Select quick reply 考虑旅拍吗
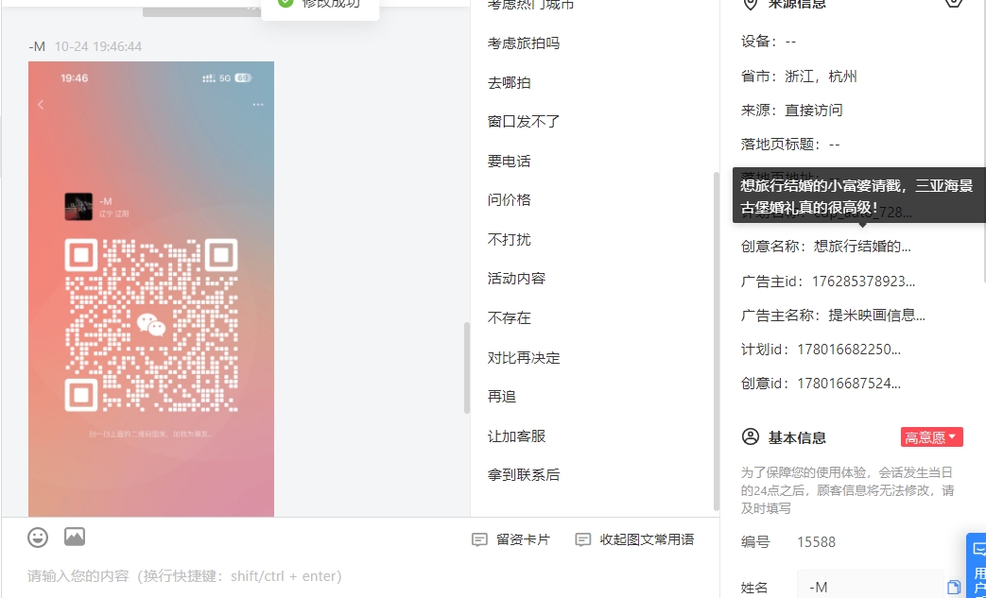 (523, 43)
